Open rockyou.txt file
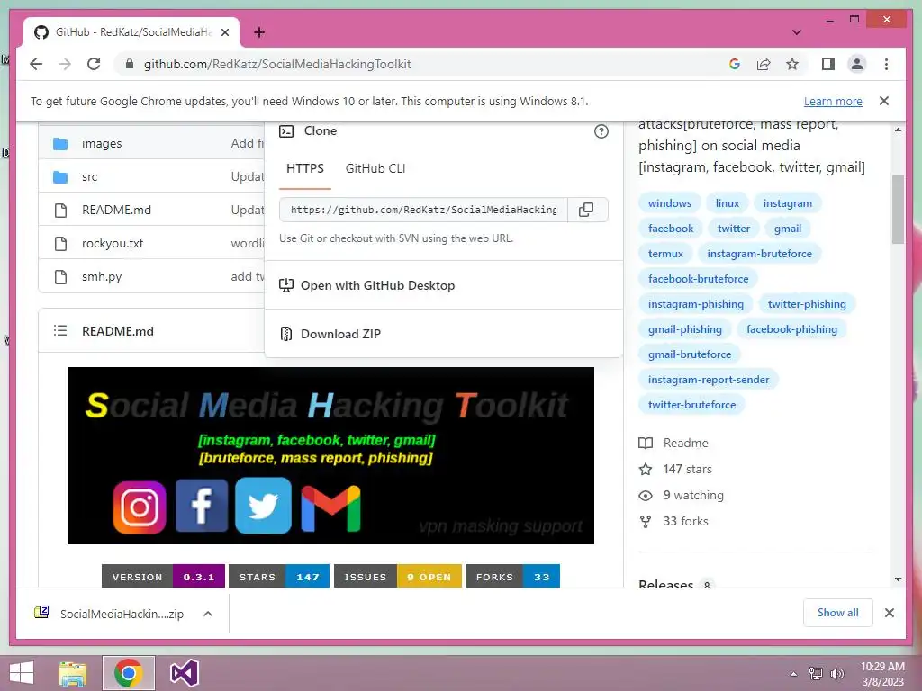 tap(113, 243)
